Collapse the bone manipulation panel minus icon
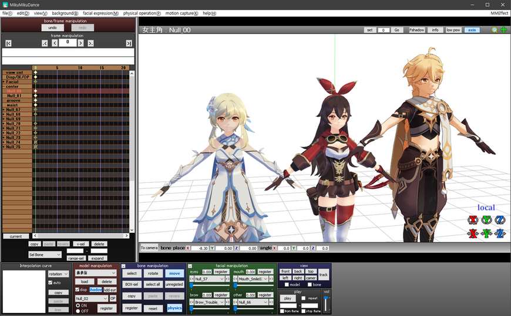This screenshot has width=511, height=316. click(x=123, y=266)
